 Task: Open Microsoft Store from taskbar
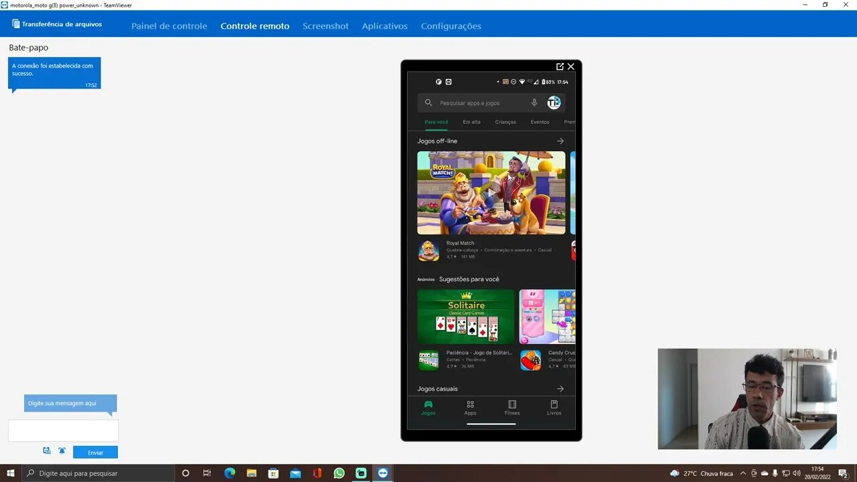tap(273, 473)
